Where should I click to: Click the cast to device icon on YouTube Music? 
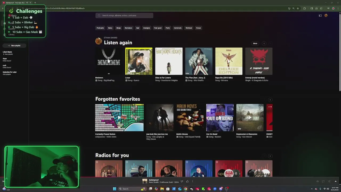[x=320, y=15]
